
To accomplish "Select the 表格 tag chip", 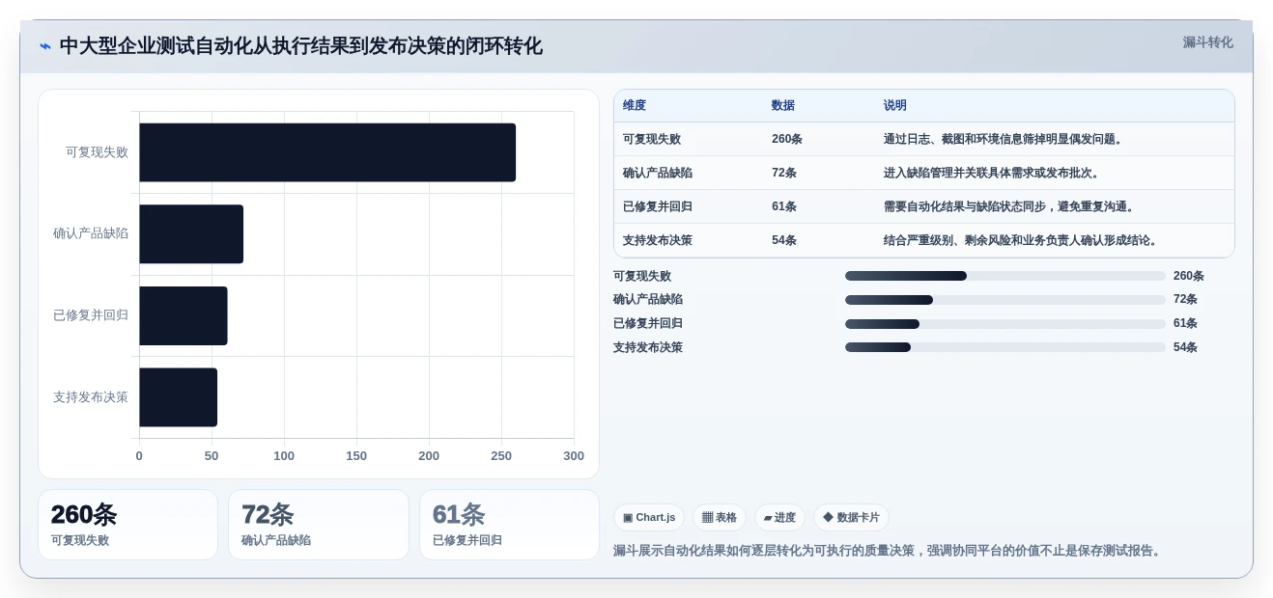I will [x=720, y=518].
